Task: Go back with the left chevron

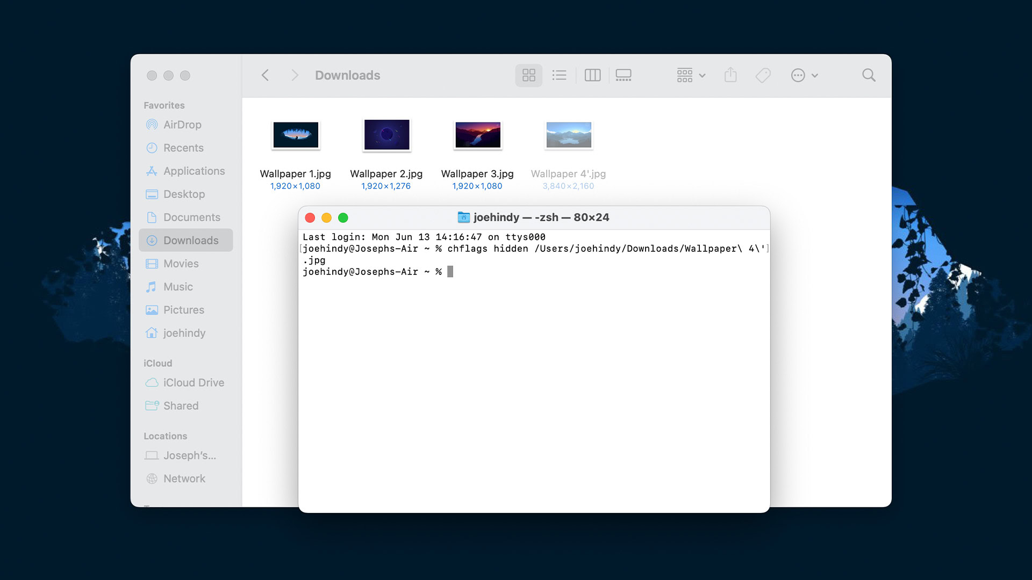Action: (265, 75)
